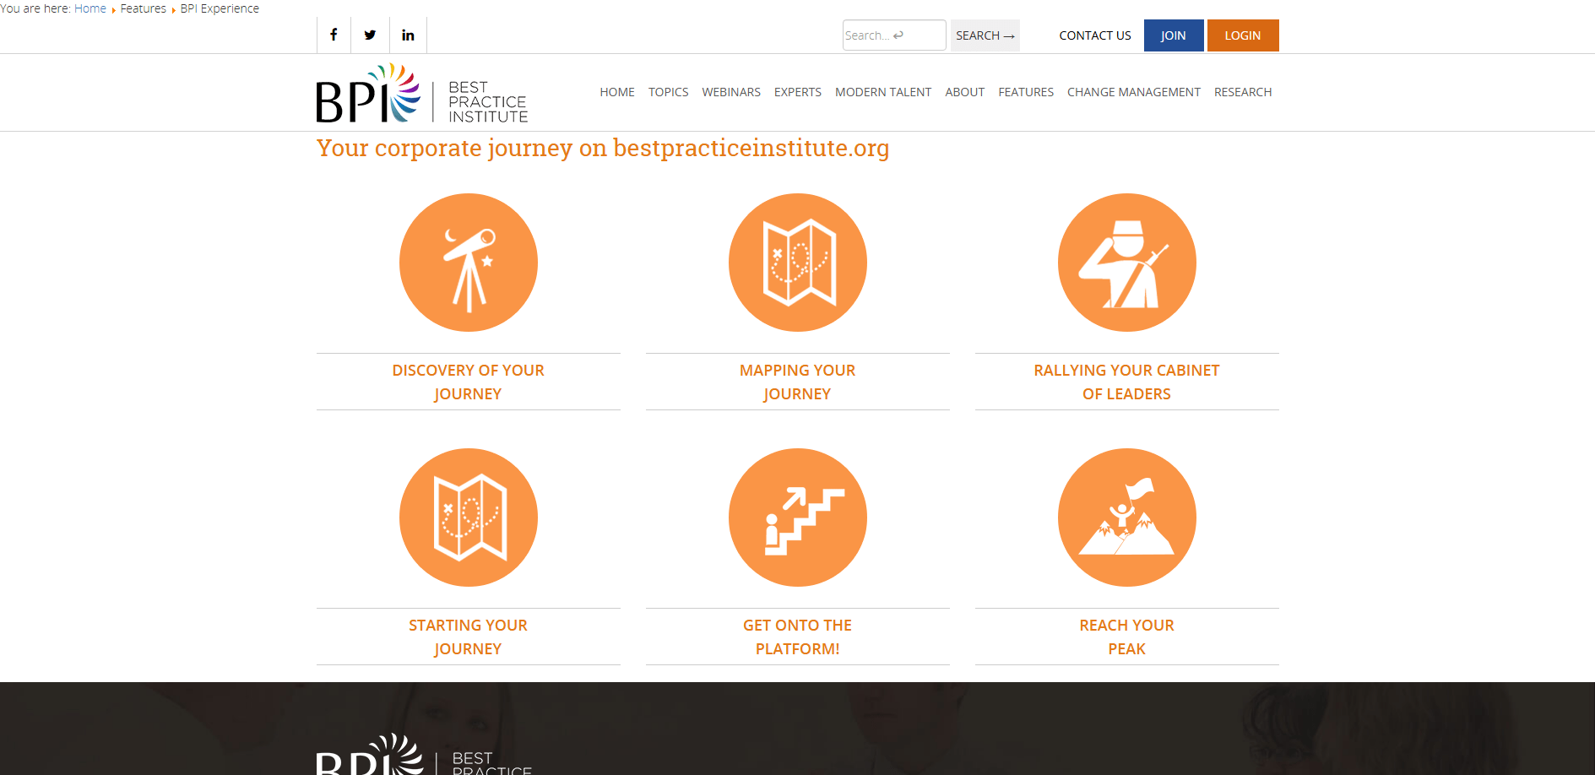Open the Topics menu item
1595x775 pixels.
click(x=668, y=92)
